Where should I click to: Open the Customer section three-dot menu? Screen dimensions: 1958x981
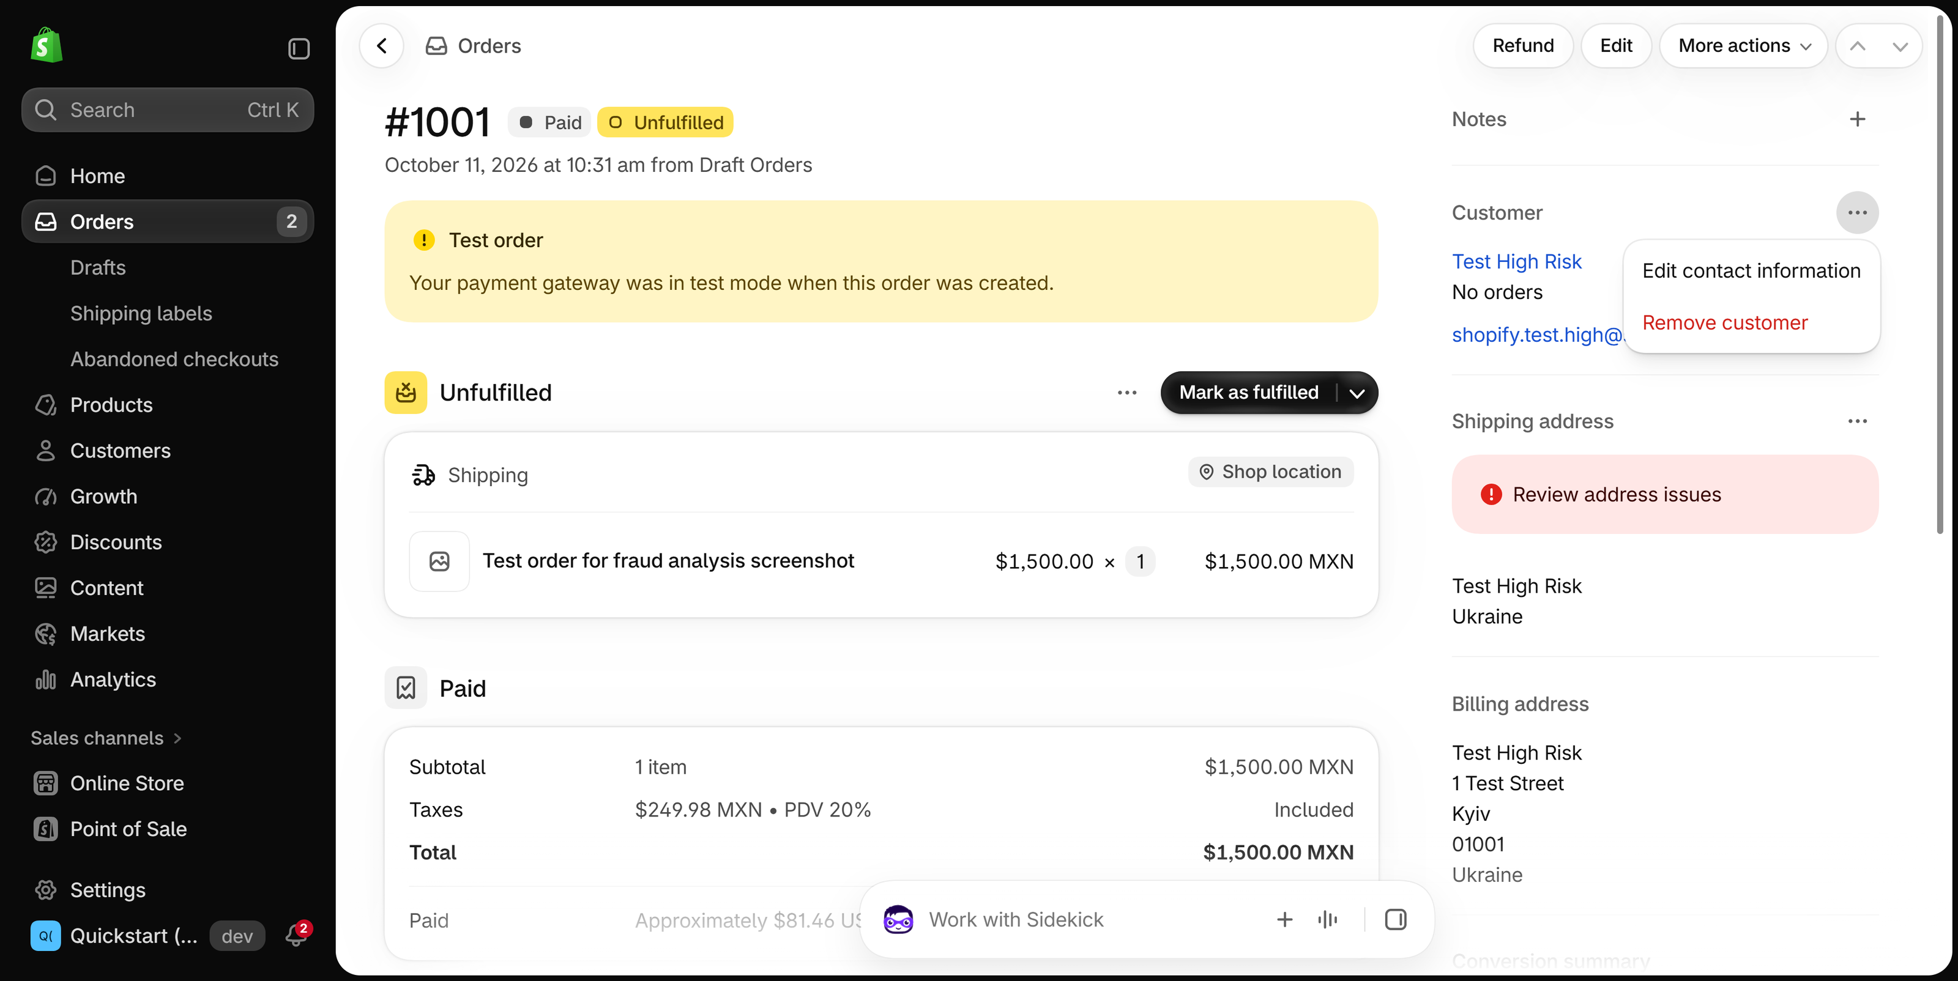click(1857, 213)
